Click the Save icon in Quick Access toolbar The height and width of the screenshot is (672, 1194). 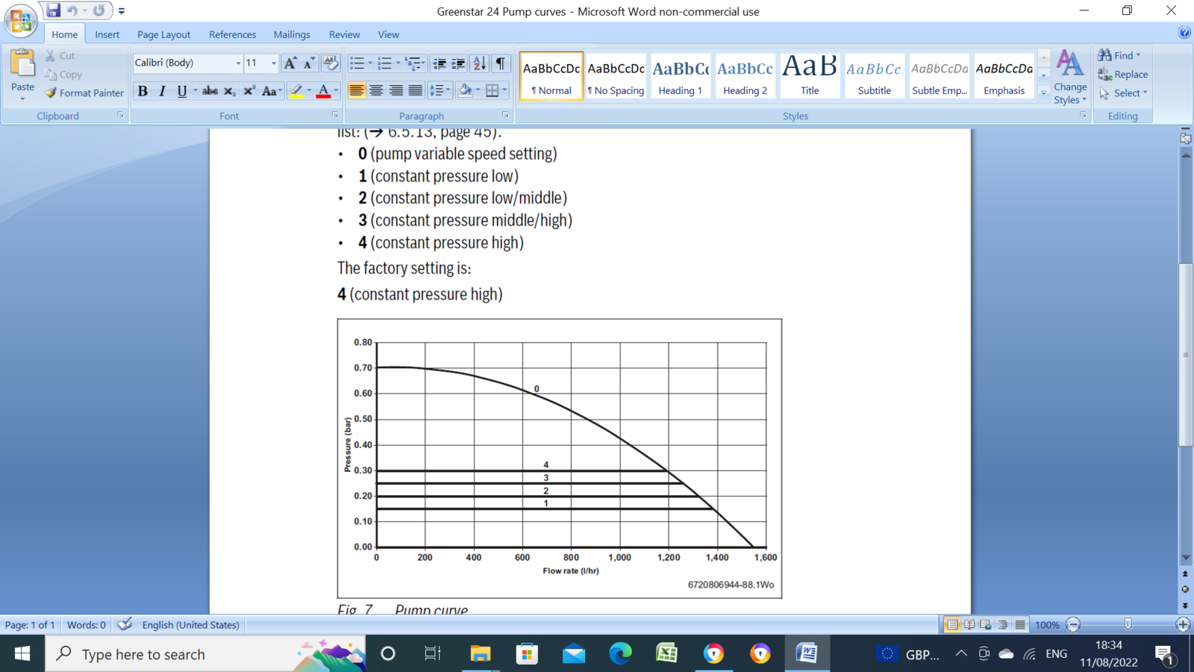(x=53, y=10)
